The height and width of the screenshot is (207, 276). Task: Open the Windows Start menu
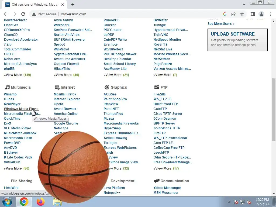tap(7, 202)
